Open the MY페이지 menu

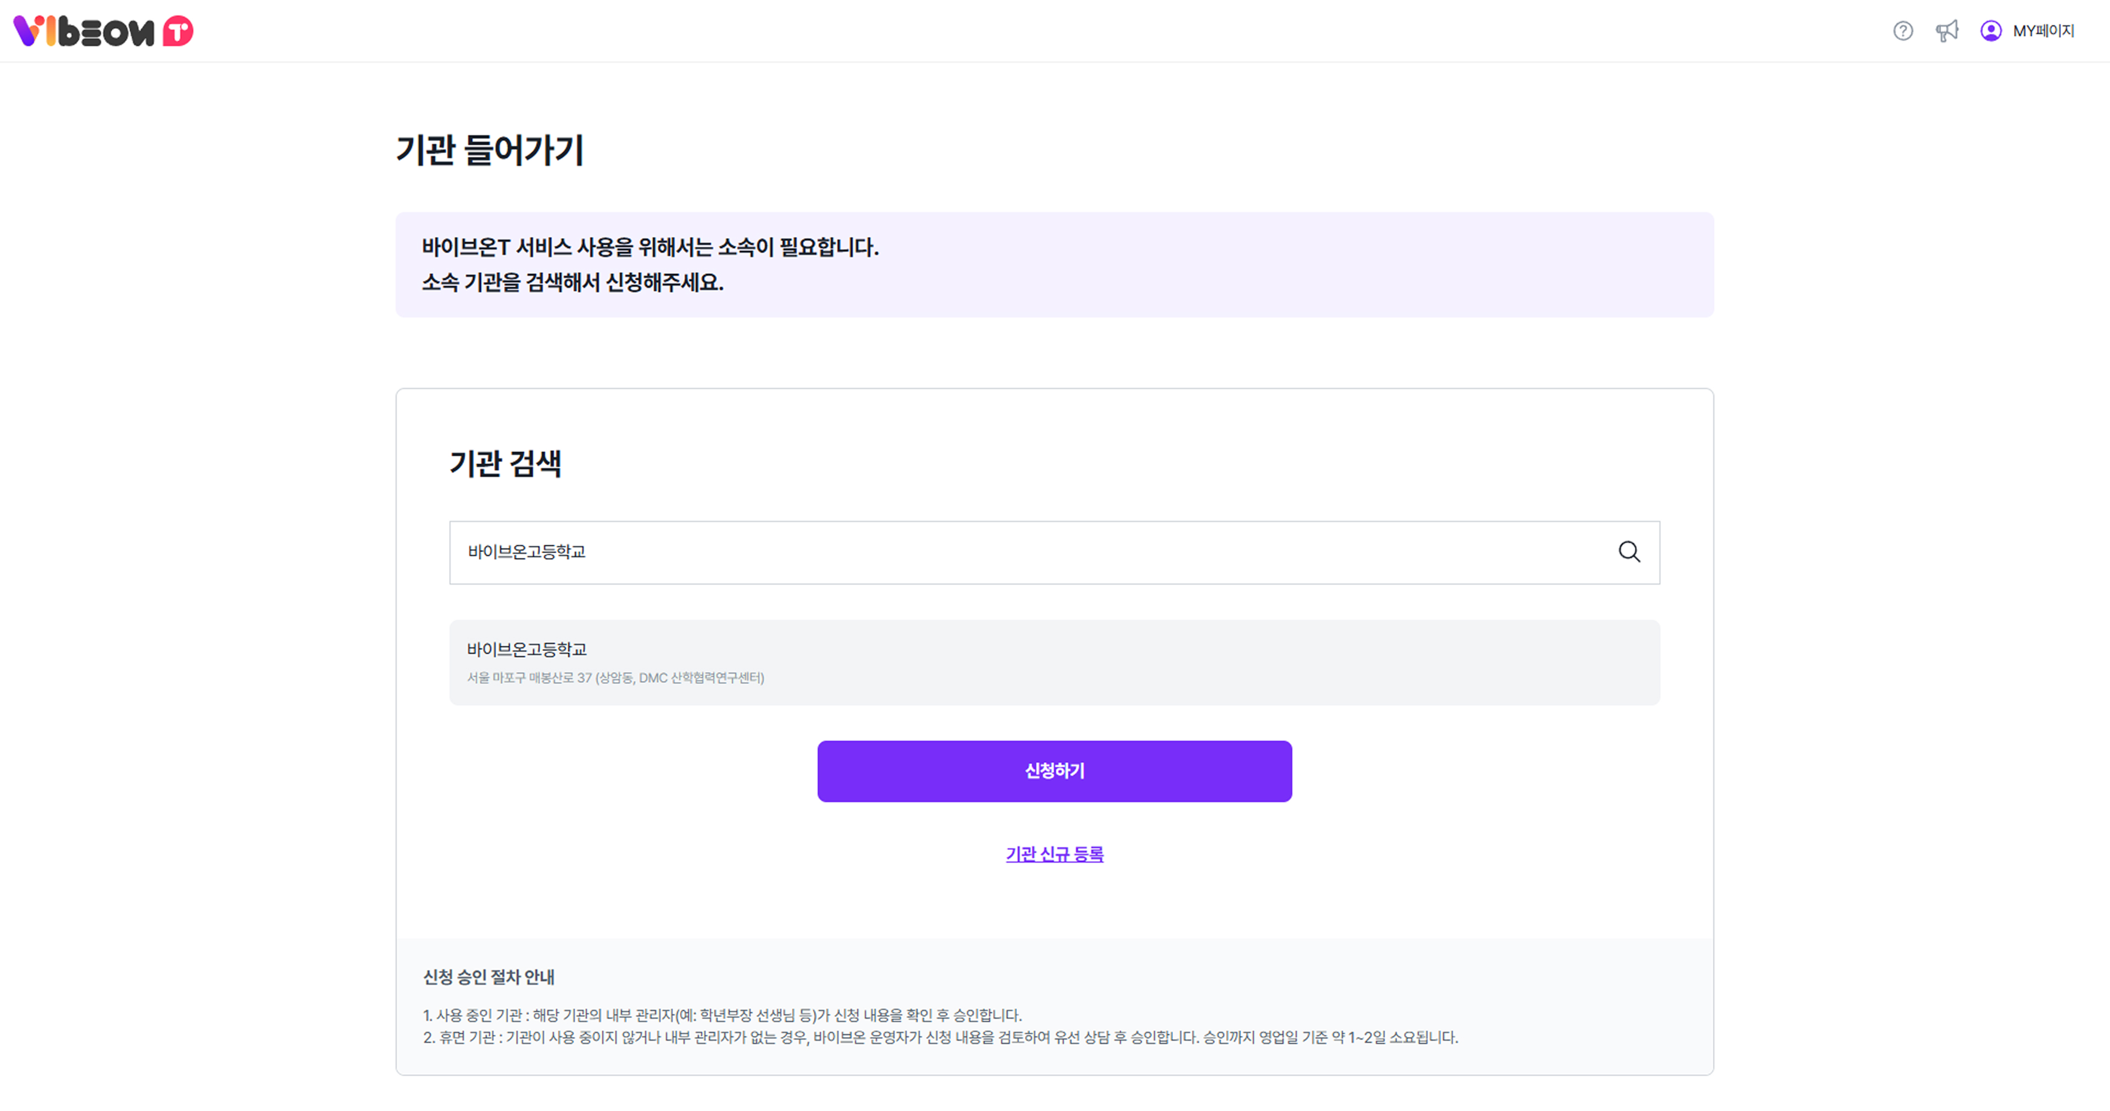(2043, 31)
